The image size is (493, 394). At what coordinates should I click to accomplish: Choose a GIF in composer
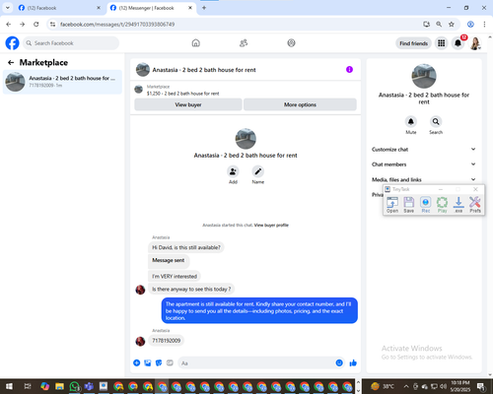(170, 362)
